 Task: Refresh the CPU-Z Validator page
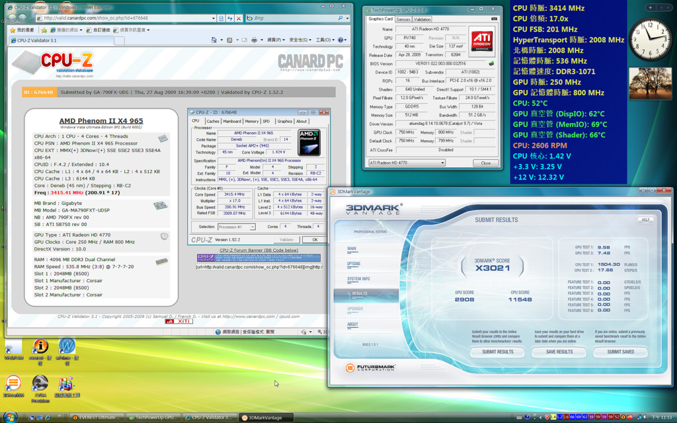pyautogui.click(x=229, y=18)
